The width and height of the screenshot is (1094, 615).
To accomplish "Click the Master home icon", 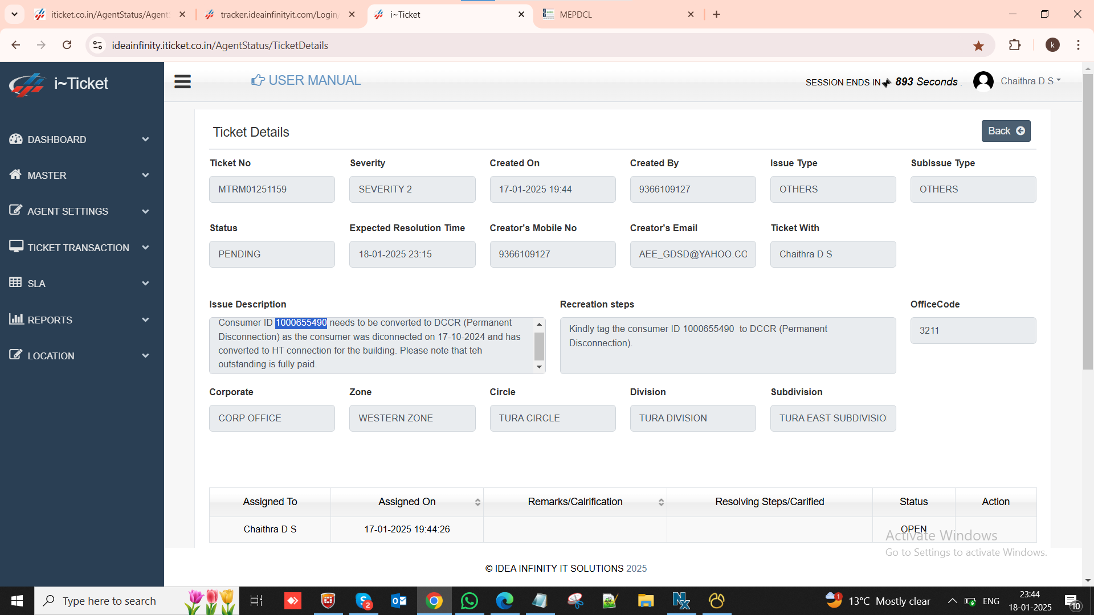I will click(15, 174).
